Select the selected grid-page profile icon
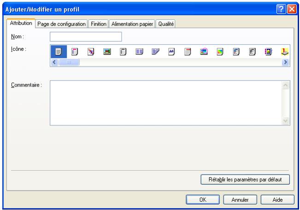 point(59,52)
